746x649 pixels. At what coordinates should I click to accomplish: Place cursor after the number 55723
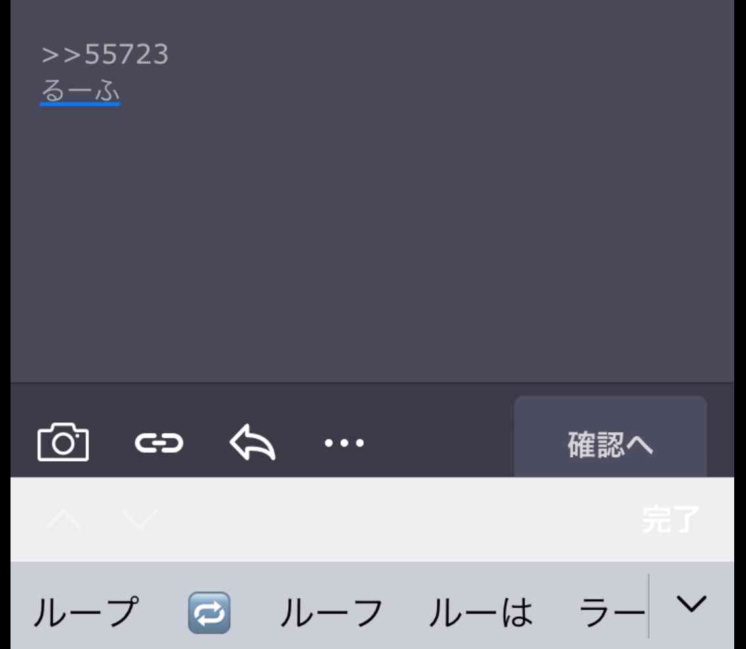click(170, 54)
